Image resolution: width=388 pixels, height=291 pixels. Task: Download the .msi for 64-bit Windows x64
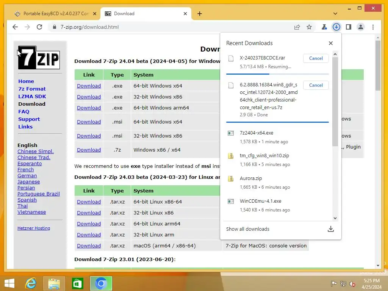tap(89, 122)
